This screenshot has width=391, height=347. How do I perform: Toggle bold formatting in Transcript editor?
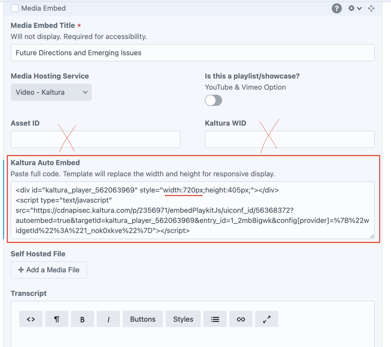(82, 319)
